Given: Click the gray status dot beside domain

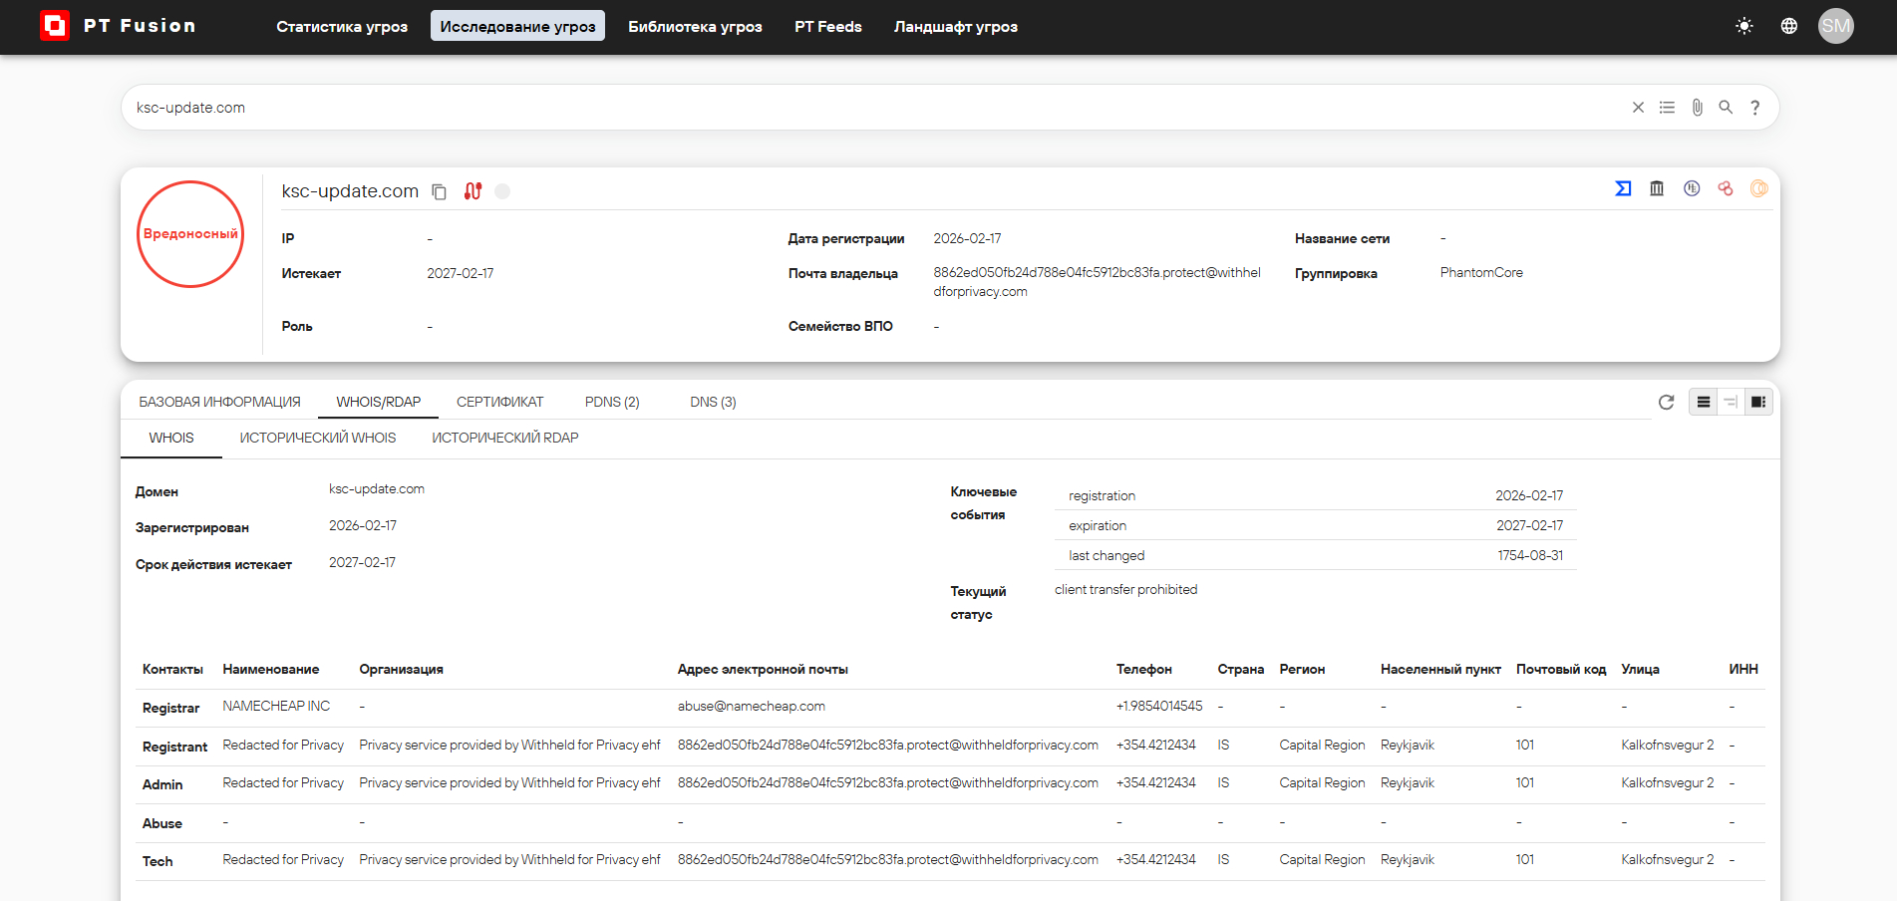Looking at the screenshot, I should point(502,191).
